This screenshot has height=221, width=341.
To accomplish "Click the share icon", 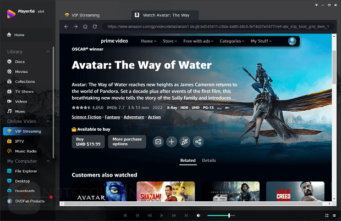I will pos(198,142).
